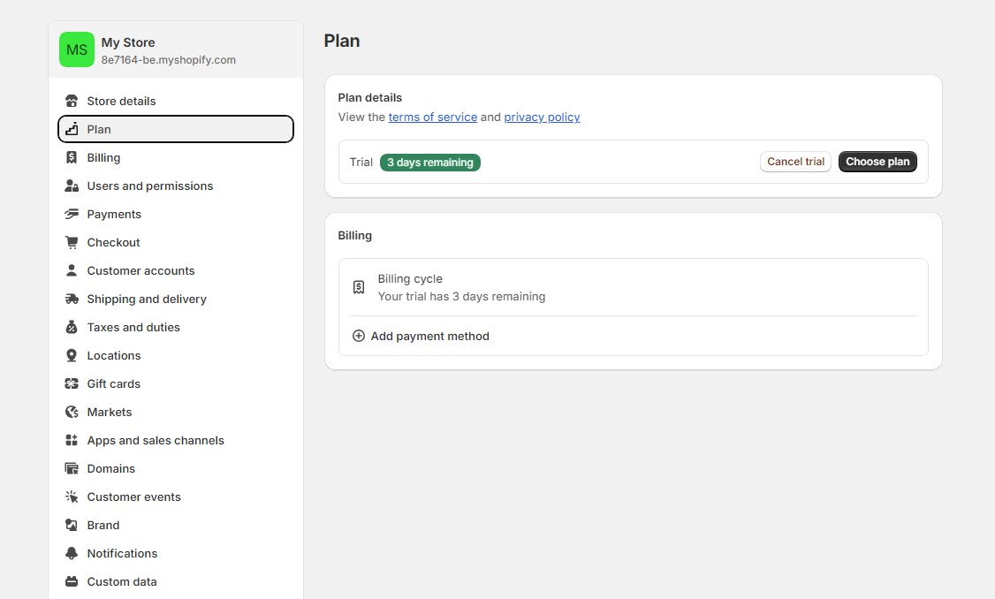Click 'Your trial has 3 days remaining' text
The height and width of the screenshot is (599, 995).
tap(461, 296)
